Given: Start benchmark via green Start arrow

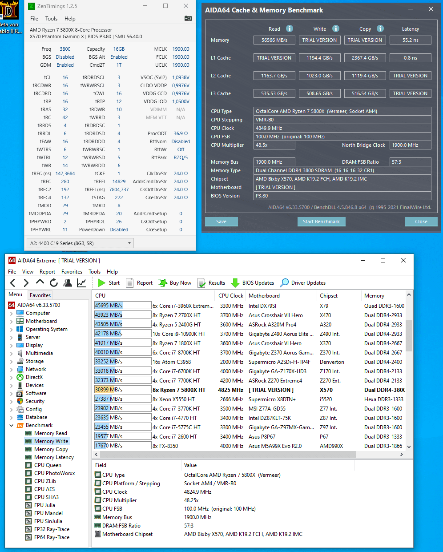Looking at the screenshot, I should click(x=109, y=283).
